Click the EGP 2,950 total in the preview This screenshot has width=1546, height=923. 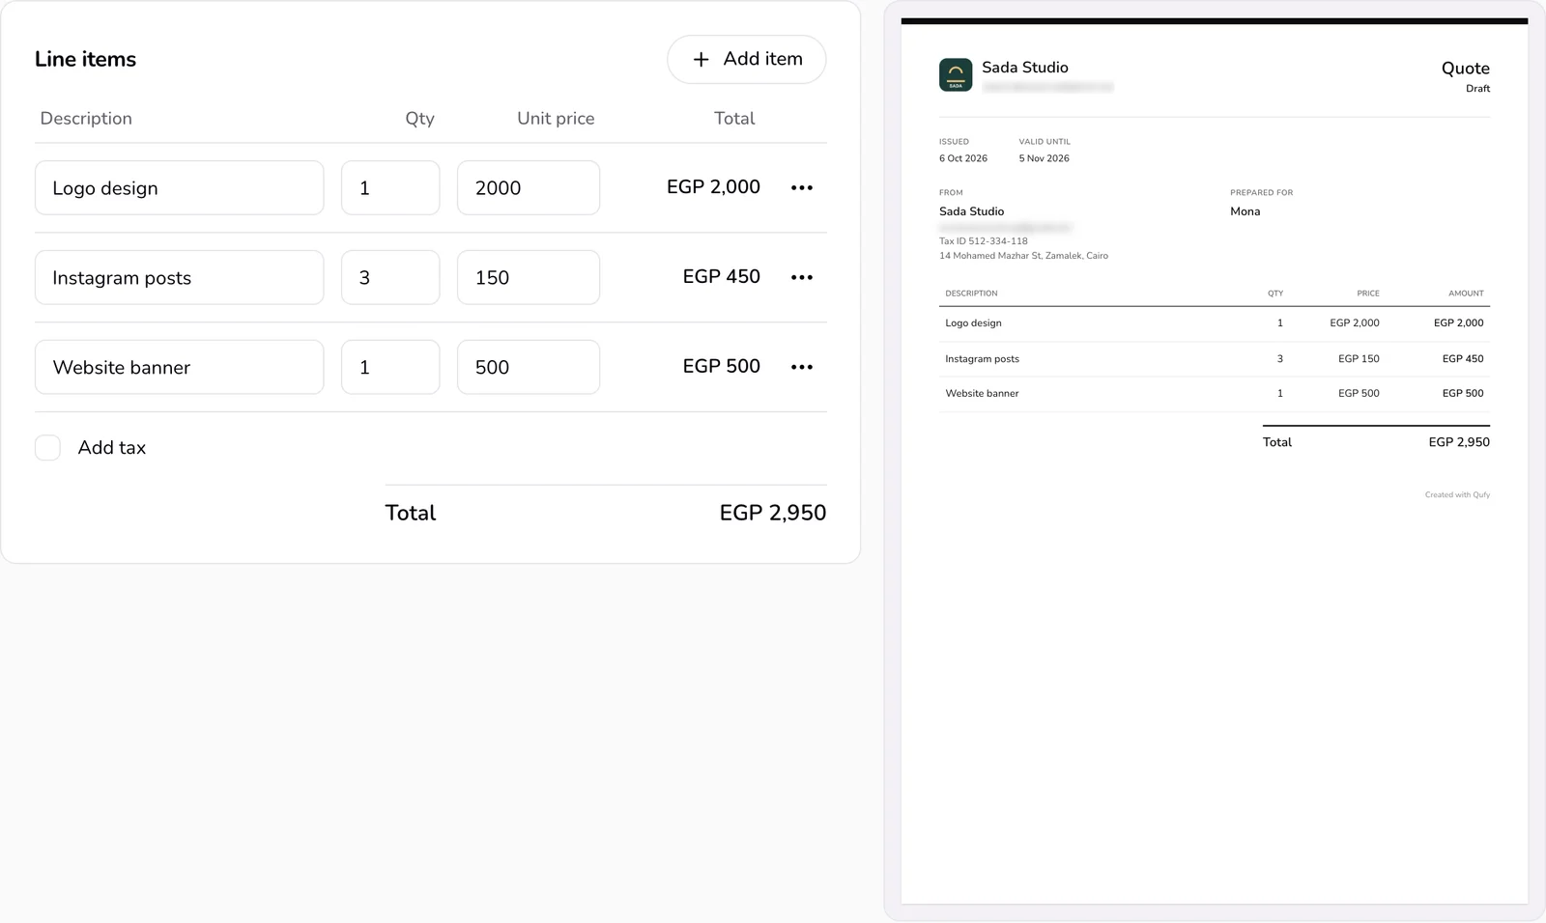tap(1459, 442)
